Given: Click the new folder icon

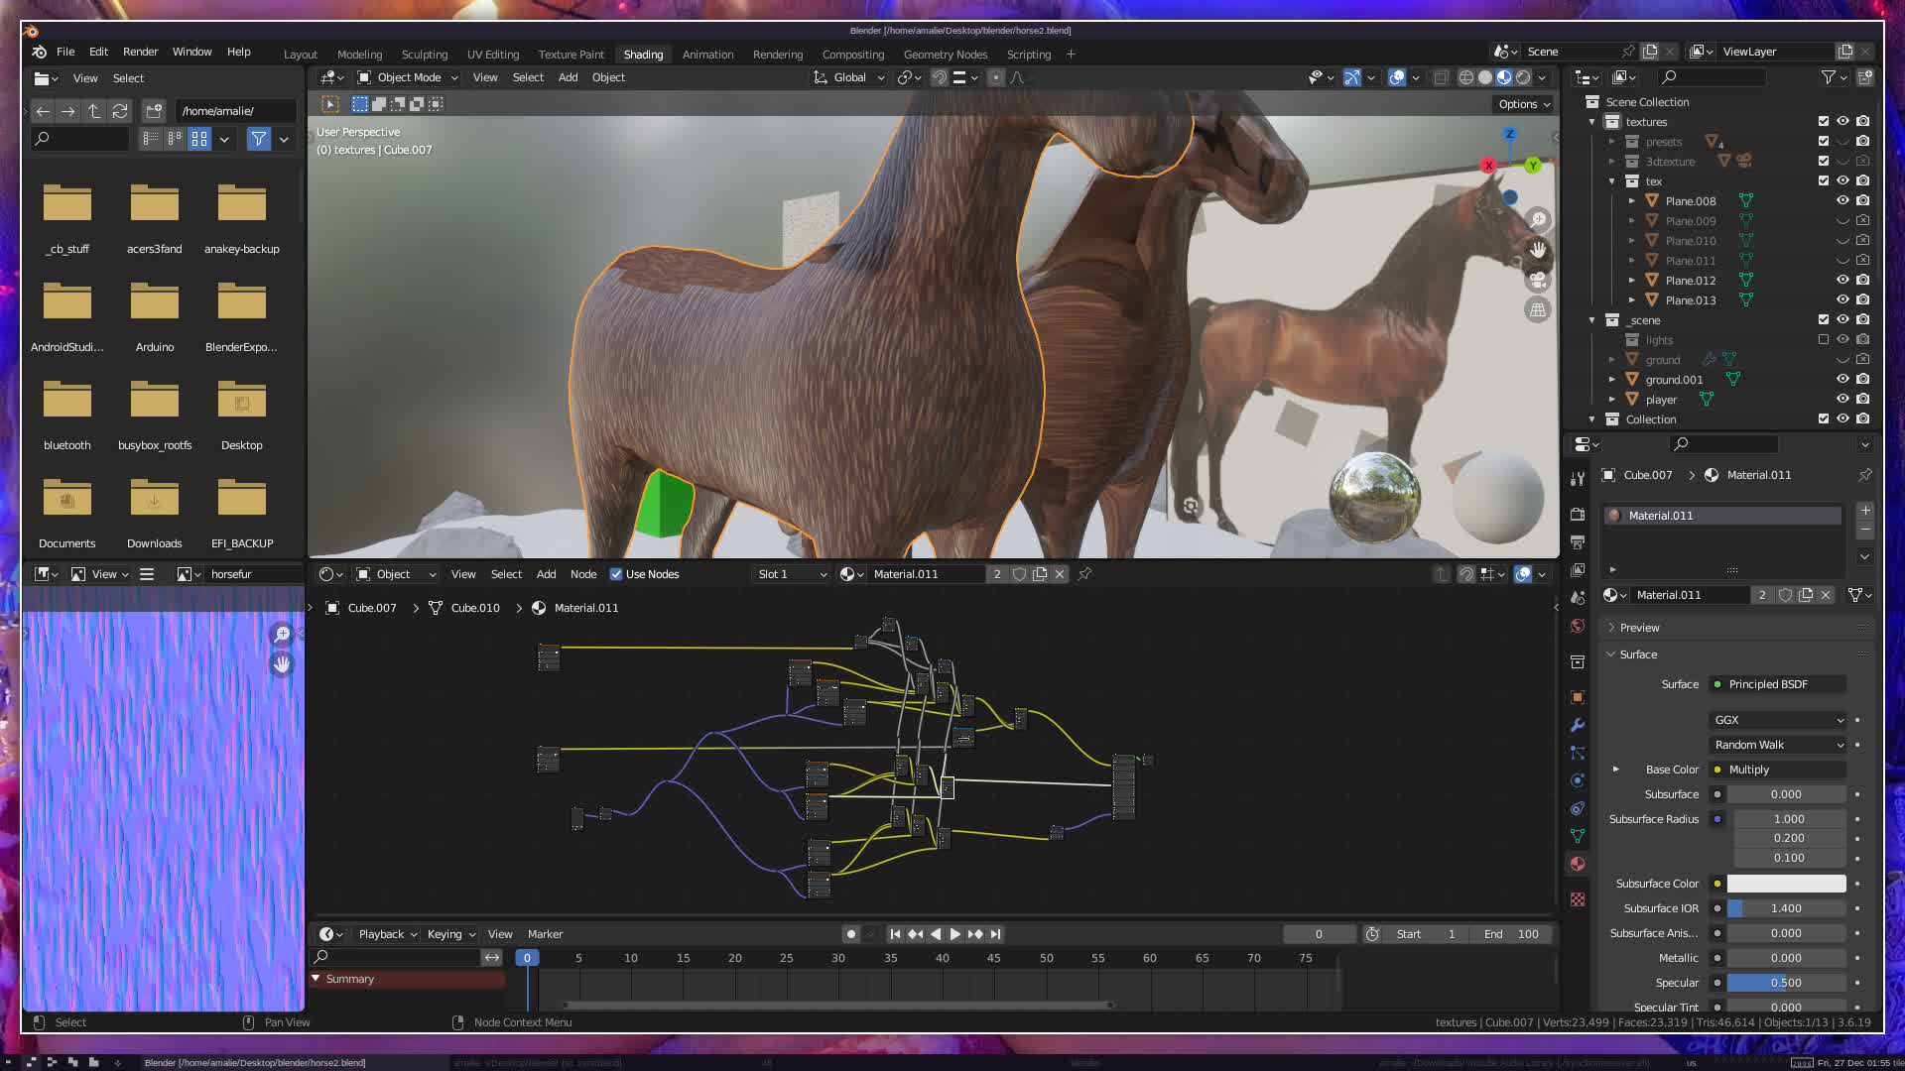Looking at the screenshot, I should click(x=154, y=111).
